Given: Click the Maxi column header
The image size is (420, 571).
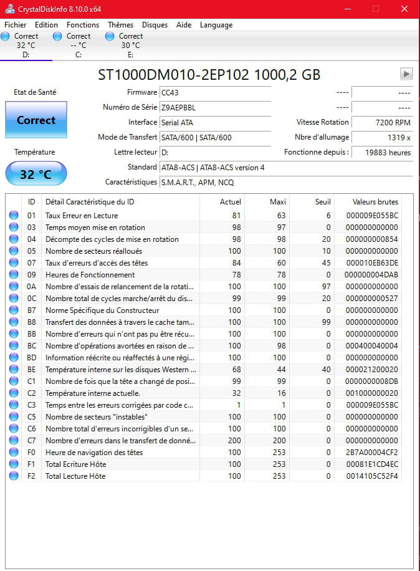Looking at the screenshot, I should click(x=267, y=202).
